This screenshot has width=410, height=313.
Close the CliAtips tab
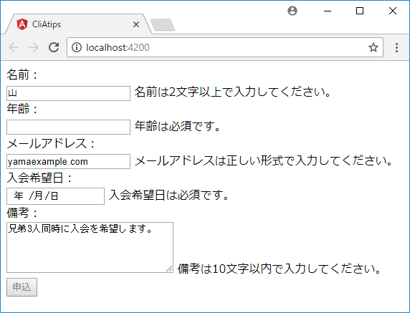point(136,24)
